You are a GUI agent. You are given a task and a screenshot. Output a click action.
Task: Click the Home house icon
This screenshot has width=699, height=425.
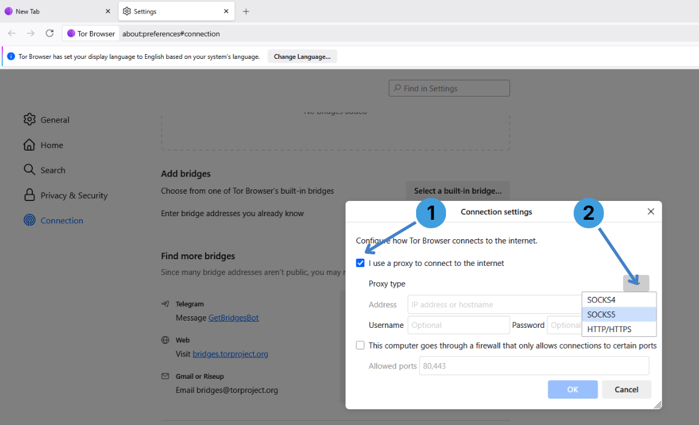(x=29, y=144)
